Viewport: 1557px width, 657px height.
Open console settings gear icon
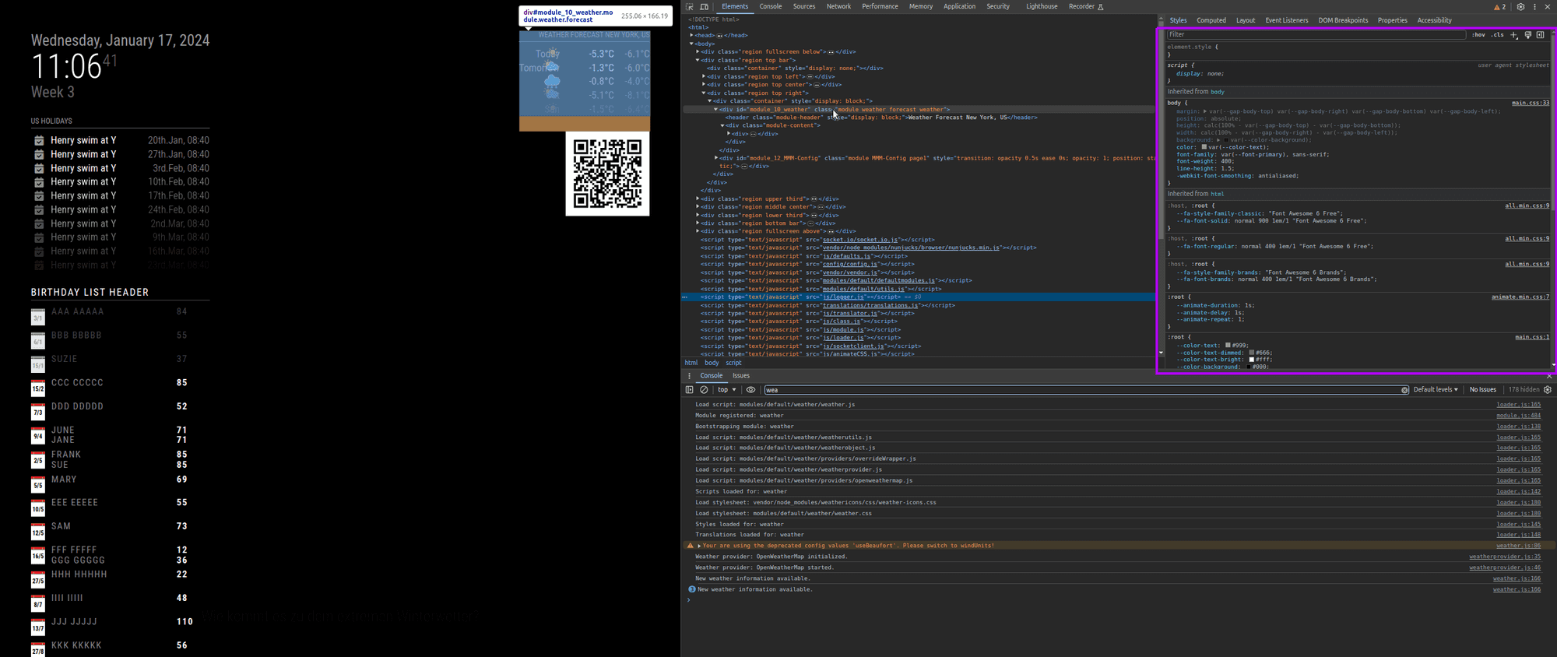[x=1548, y=389]
